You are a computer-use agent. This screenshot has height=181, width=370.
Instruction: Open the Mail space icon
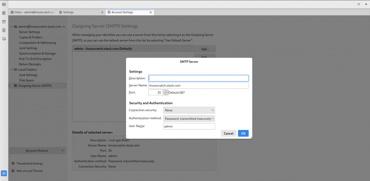[x=4, y=4]
